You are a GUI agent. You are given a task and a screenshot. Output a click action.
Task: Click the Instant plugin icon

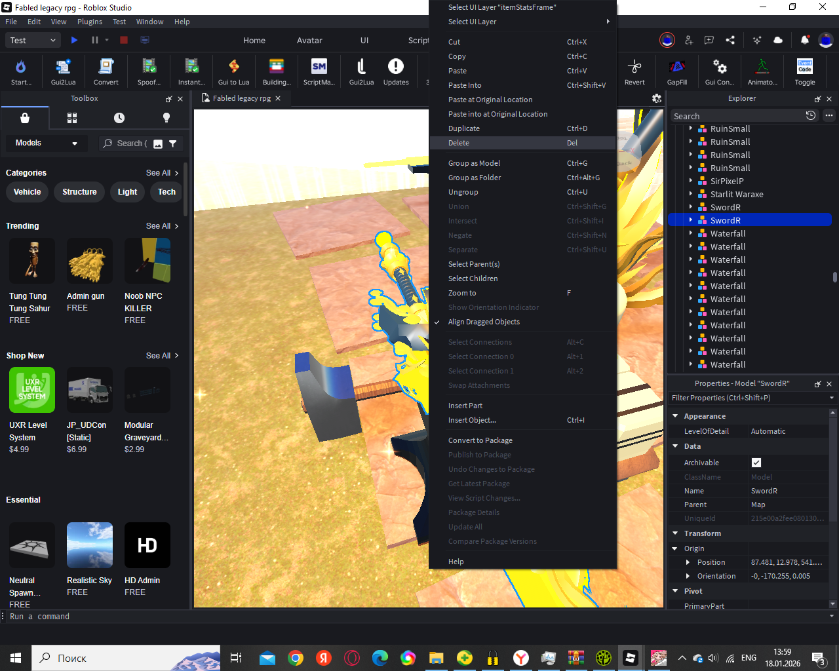point(191,71)
